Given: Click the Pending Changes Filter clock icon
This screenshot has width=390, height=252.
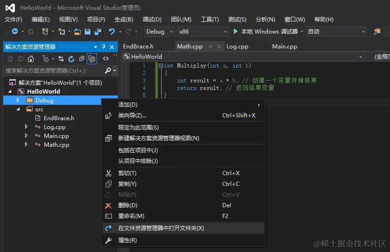Looking at the screenshot, I should point(46,59).
